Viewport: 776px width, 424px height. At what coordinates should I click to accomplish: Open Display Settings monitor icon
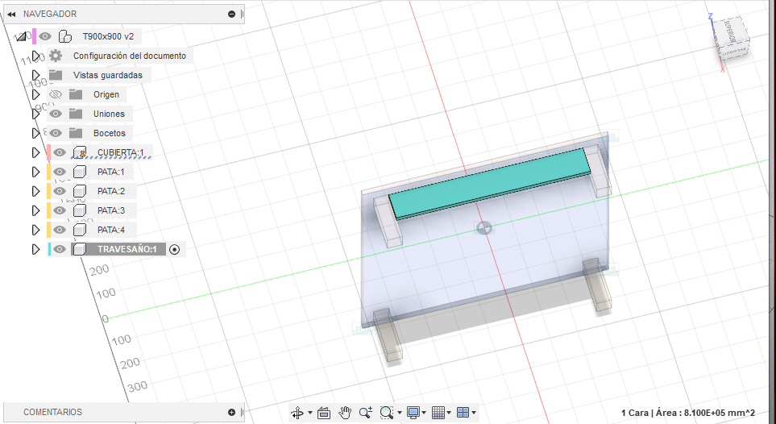(413, 413)
